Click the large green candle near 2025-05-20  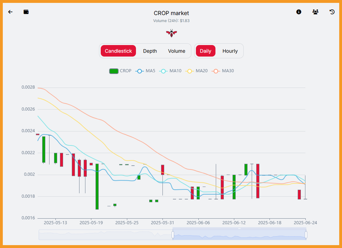97,187
